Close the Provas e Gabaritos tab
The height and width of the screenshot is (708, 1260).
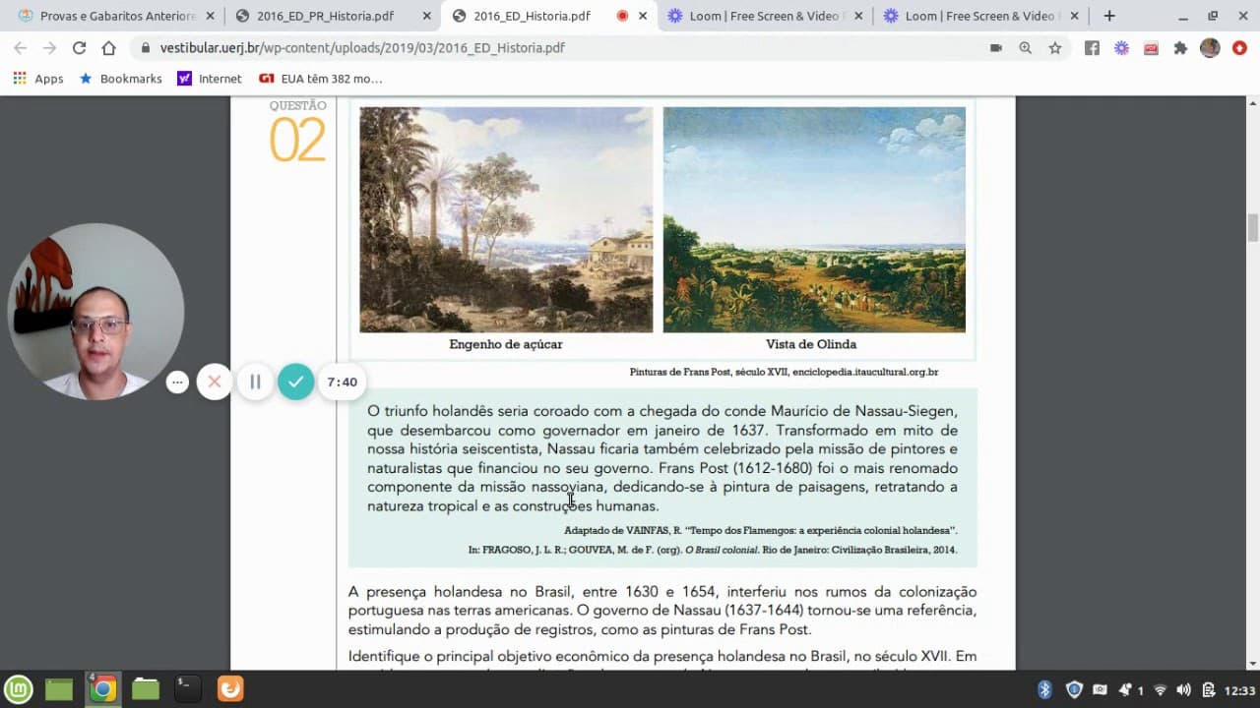(x=210, y=16)
